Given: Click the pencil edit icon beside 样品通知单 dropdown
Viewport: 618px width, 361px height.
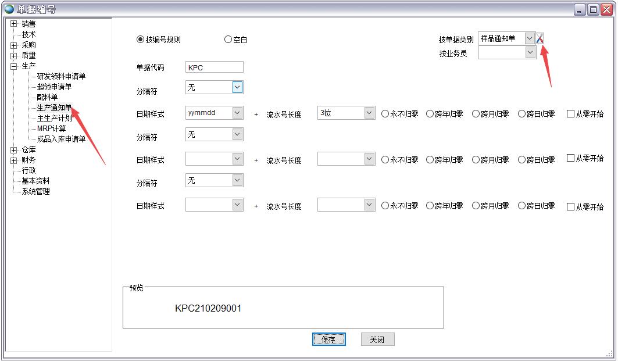Looking at the screenshot, I should [x=540, y=38].
